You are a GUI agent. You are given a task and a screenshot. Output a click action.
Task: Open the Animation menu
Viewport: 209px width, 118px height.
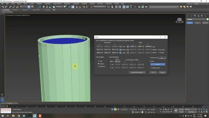pyautogui.click(x=47, y=4)
